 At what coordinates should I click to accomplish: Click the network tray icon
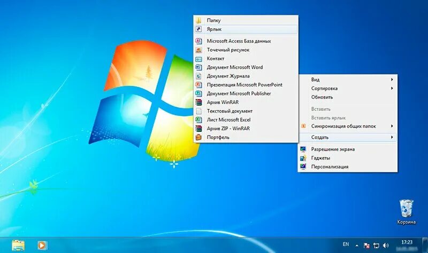point(376,246)
